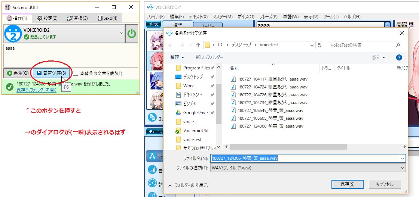419x197 pixels.
Task: Open the 置換(3) tab in VoiceroidUtil
Action: click(x=78, y=18)
